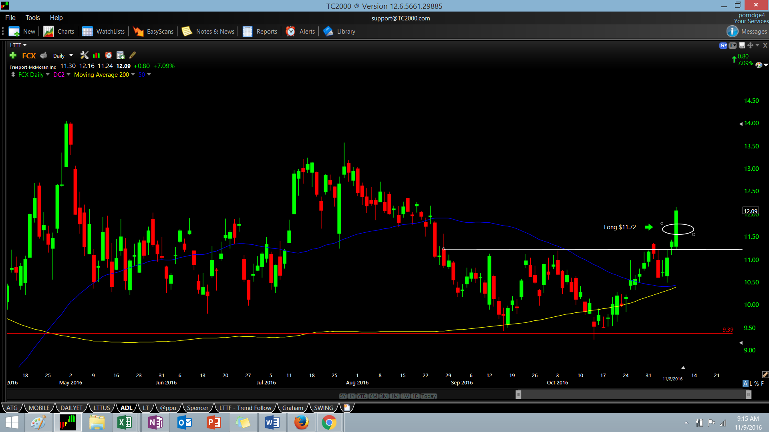Toggle the gray T time-link button
The width and height of the screenshot is (769, 432).
(x=733, y=46)
